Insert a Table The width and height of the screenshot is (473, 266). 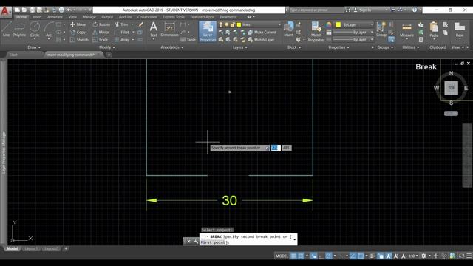point(188,40)
